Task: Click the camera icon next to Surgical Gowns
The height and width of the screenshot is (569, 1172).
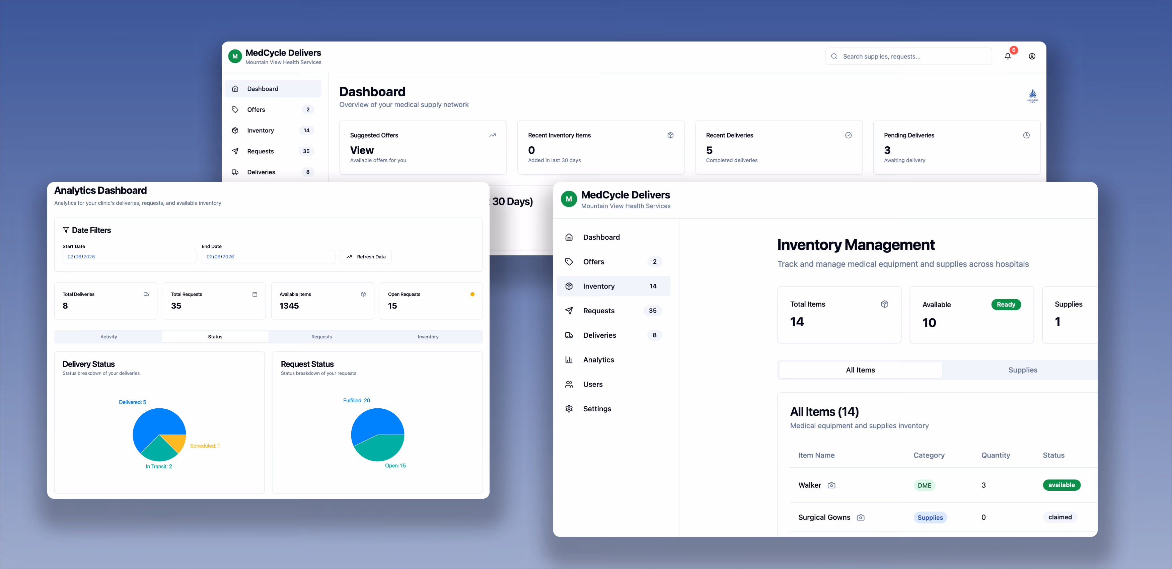Action: 860,517
